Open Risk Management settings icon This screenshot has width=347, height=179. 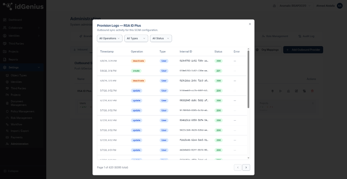point(7,118)
